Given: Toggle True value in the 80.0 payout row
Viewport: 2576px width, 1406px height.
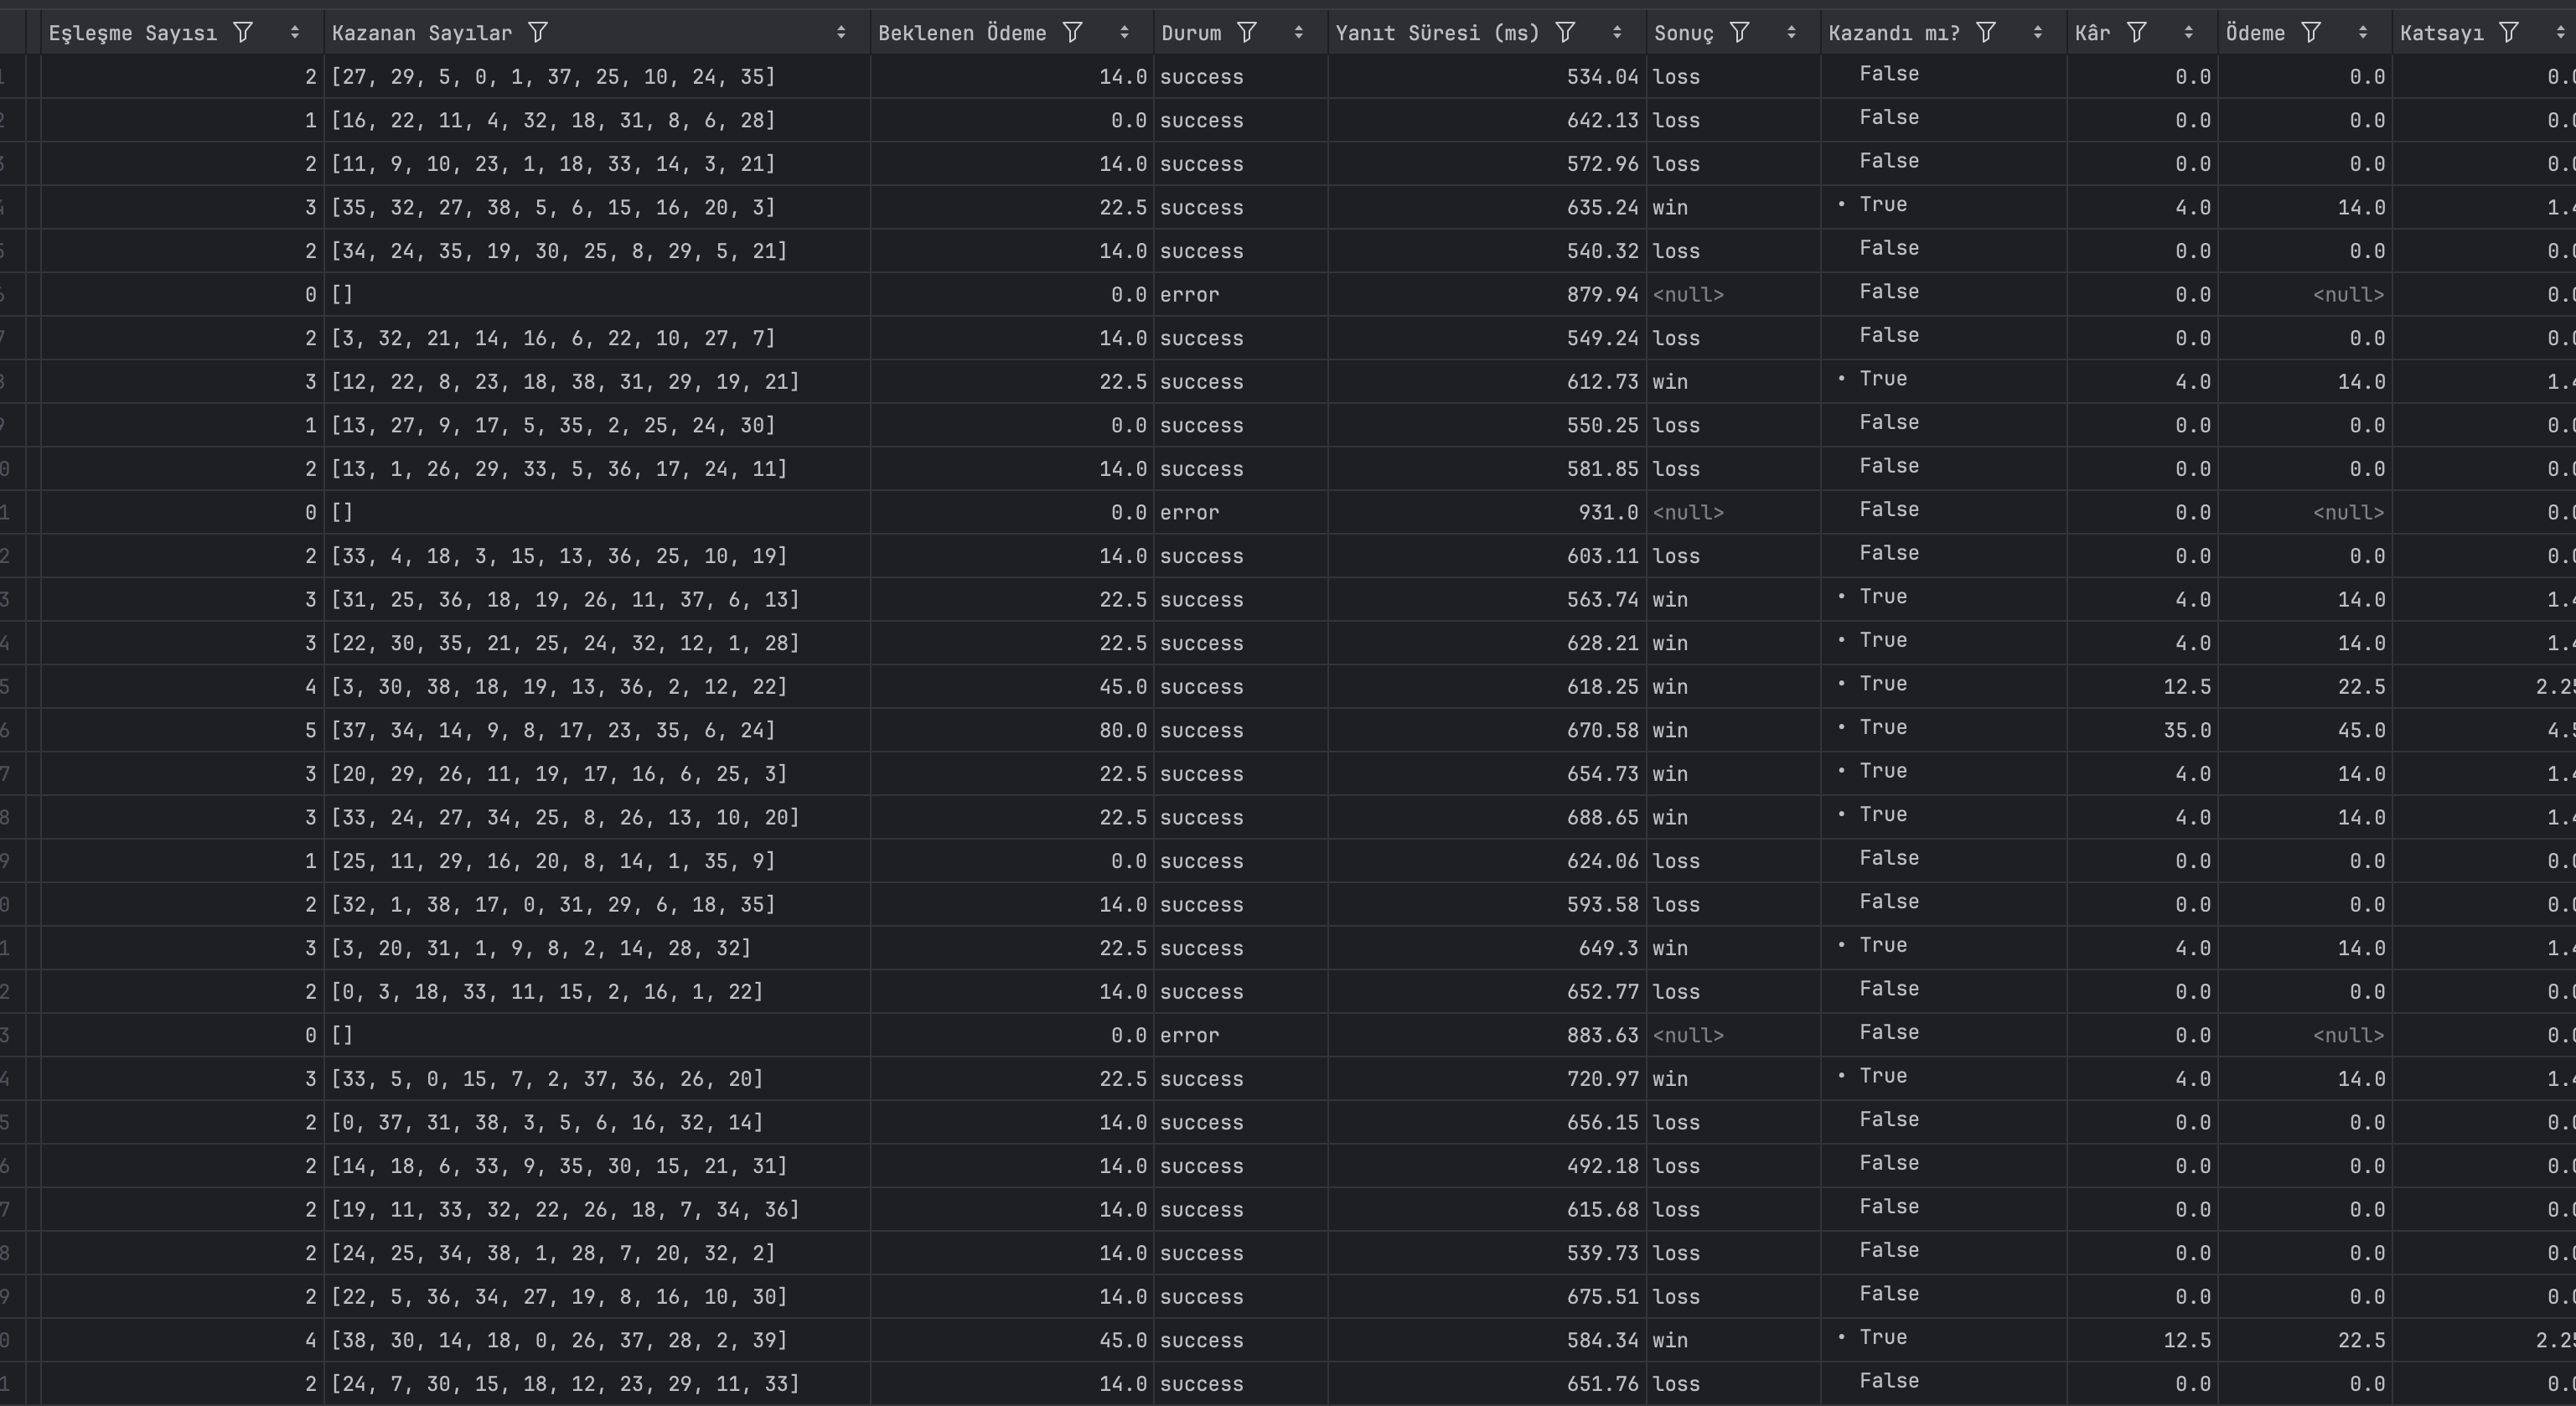Looking at the screenshot, I should point(1882,728).
